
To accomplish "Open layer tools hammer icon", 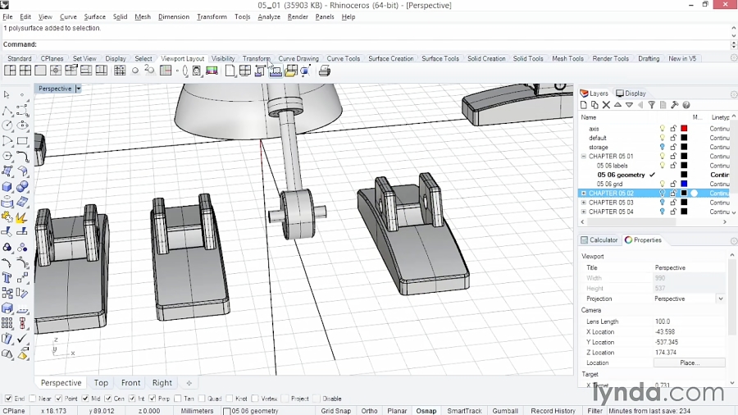I will pos(674,105).
